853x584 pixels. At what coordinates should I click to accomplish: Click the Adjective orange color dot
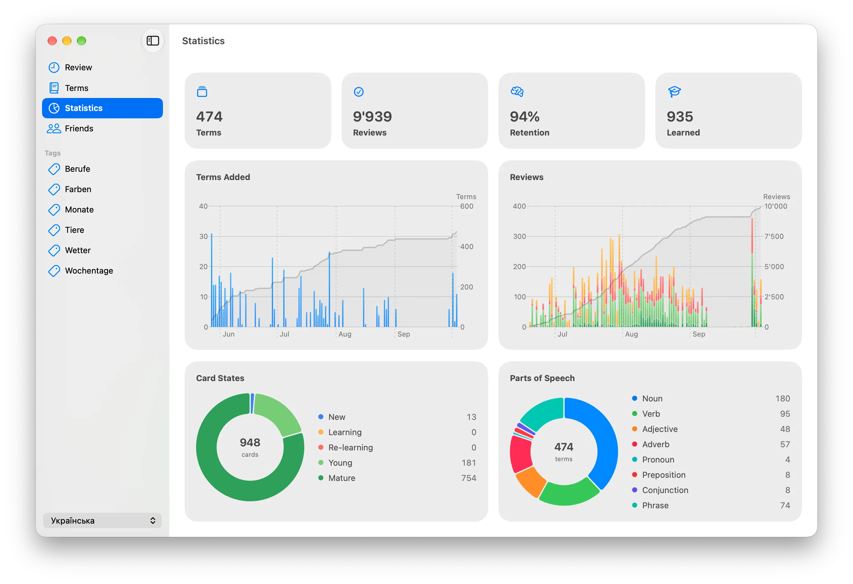(x=635, y=429)
